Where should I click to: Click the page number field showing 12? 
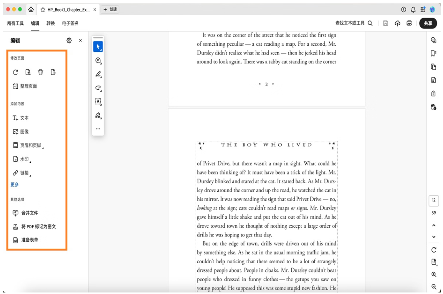(433, 200)
